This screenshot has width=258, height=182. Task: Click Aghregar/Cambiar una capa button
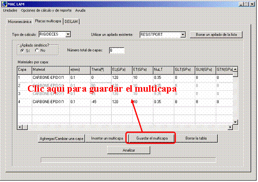[62, 138]
